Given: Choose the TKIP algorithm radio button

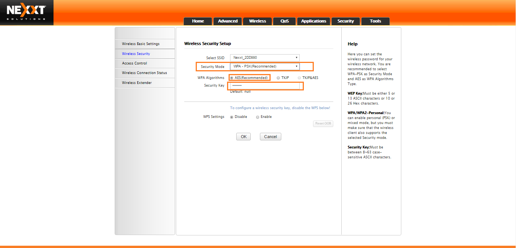Looking at the screenshot, I should tap(278, 78).
